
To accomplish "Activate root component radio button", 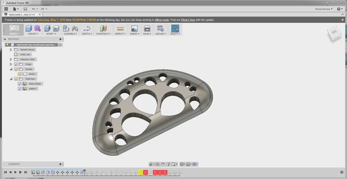I will pos(60,45).
